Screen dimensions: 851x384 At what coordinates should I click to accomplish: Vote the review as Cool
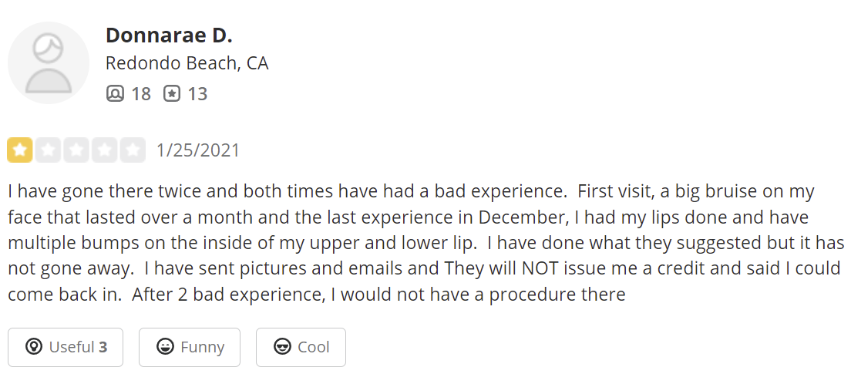[301, 347]
